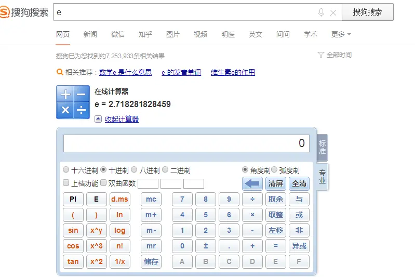415x277 pixels.
Task: Open the e的发音单词 link
Action: coord(181,72)
